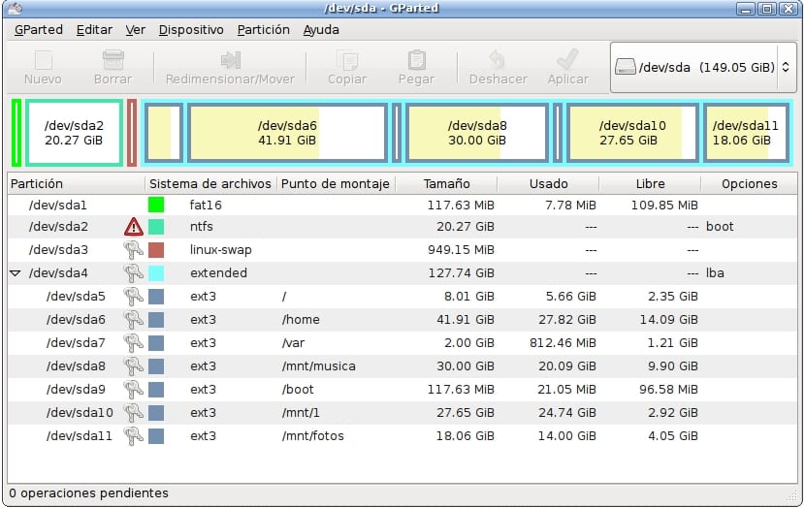Click the red linux-swap color swatch

tap(156, 250)
